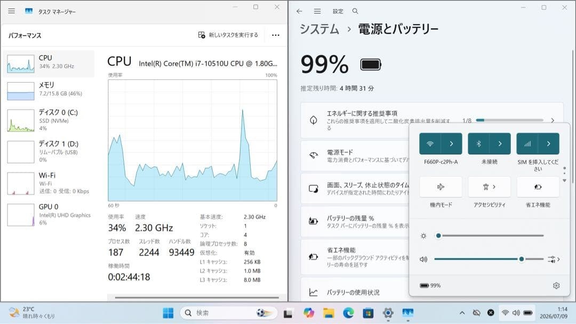This screenshot has width=576, height=324.
Task: Expand the energy recommendations chevron arrow
Action: [553, 120]
